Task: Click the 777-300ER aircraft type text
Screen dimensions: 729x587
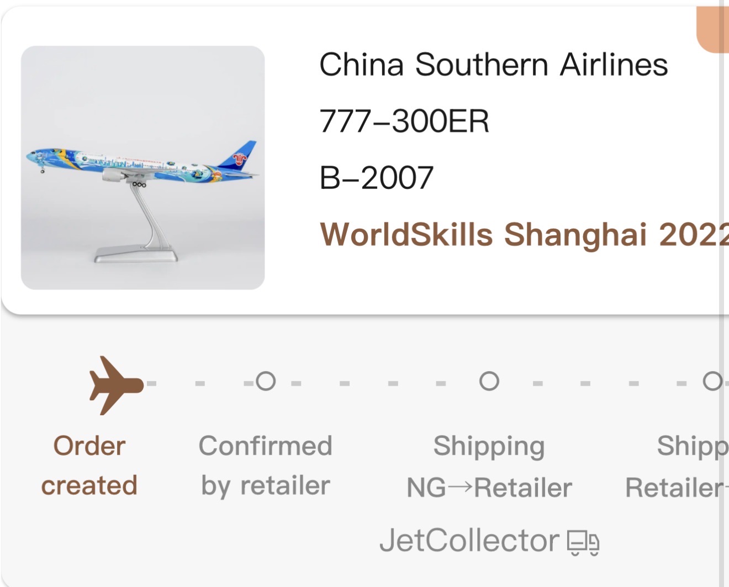Action: coord(404,121)
